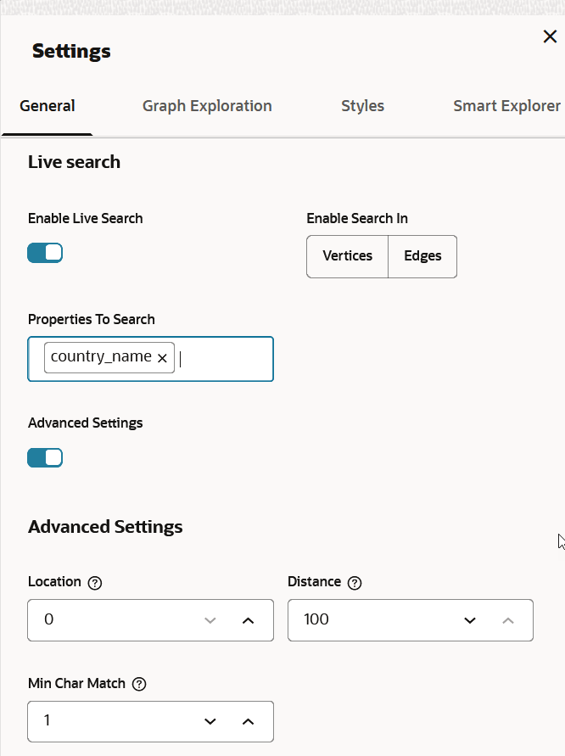
Task: Close the Settings panel
Action: pos(550,36)
